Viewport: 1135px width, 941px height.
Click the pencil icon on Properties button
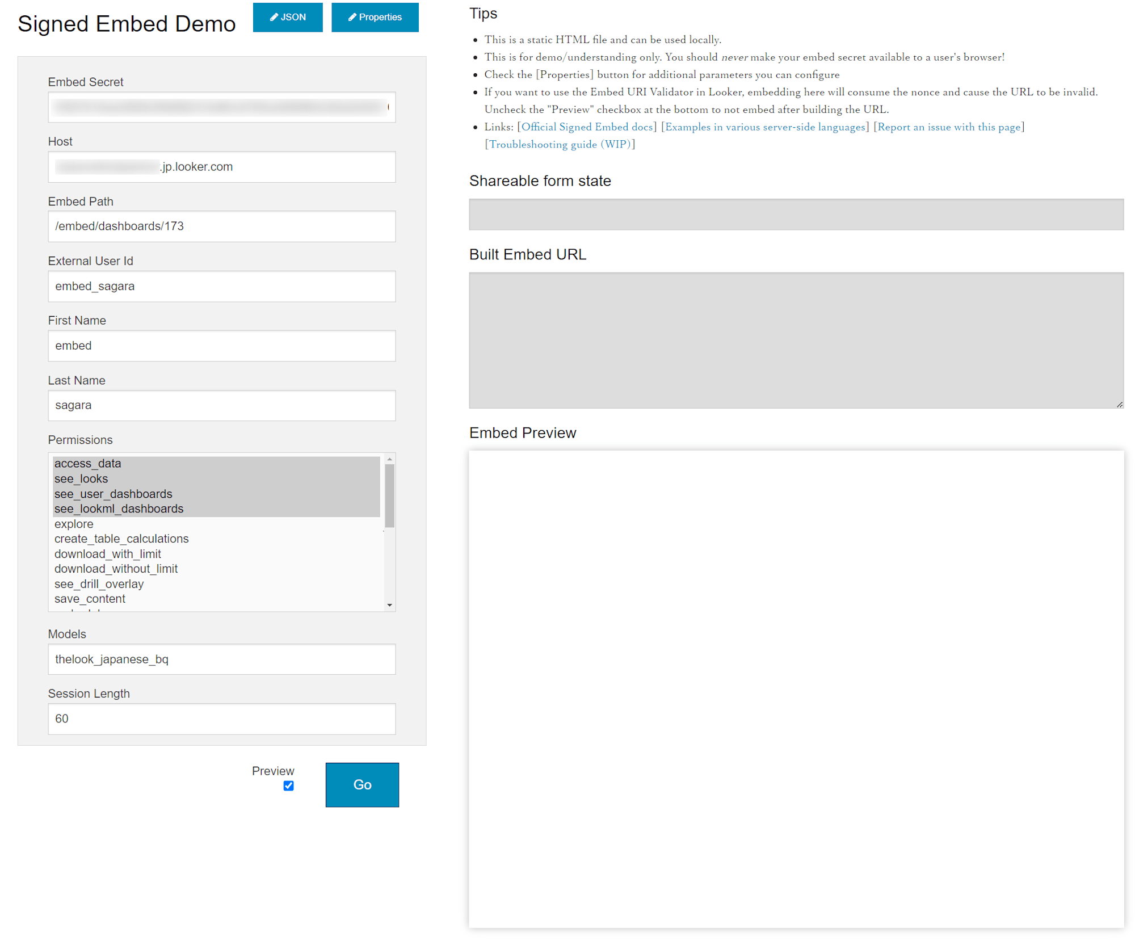(x=352, y=17)
